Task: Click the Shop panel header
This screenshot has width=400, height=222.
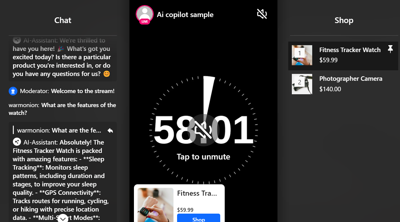Action: [344, 20]
